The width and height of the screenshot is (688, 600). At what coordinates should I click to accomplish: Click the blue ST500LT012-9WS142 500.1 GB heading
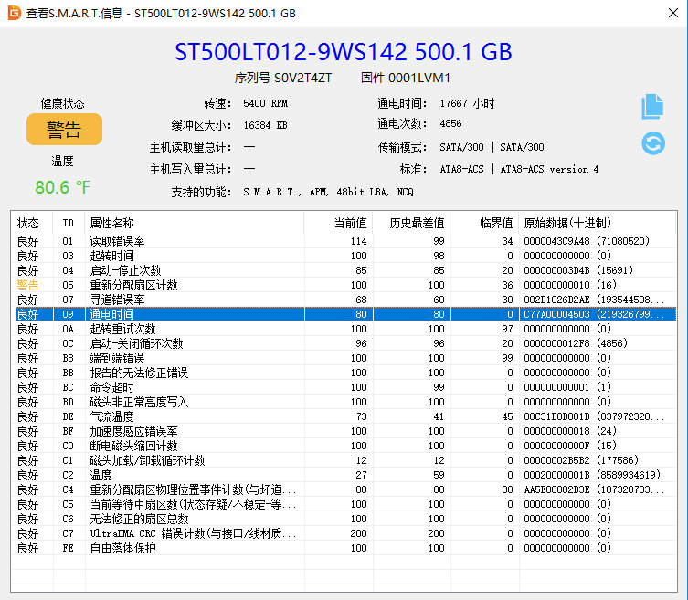tap(344, 52)
